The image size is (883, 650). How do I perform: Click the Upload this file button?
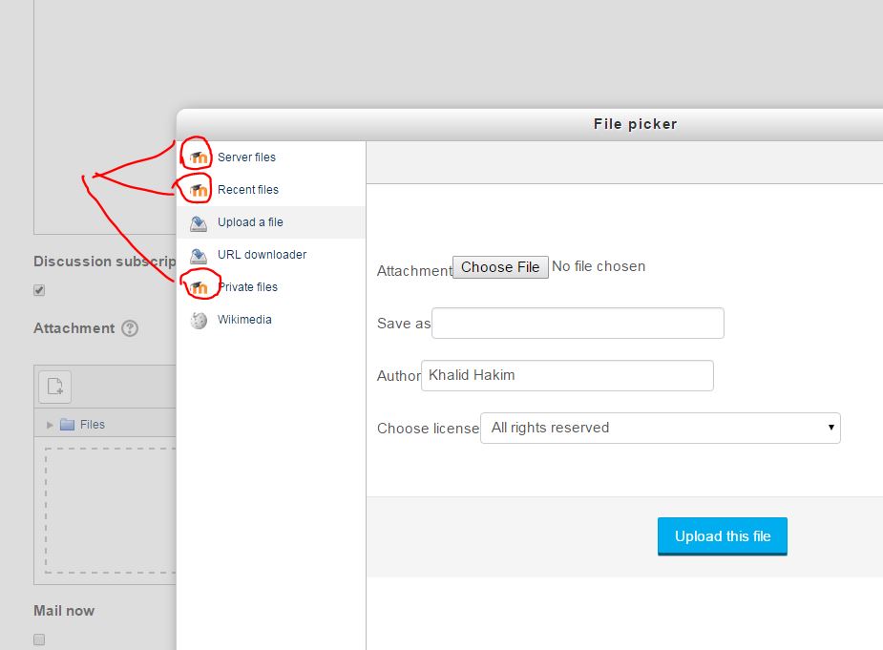723,535
